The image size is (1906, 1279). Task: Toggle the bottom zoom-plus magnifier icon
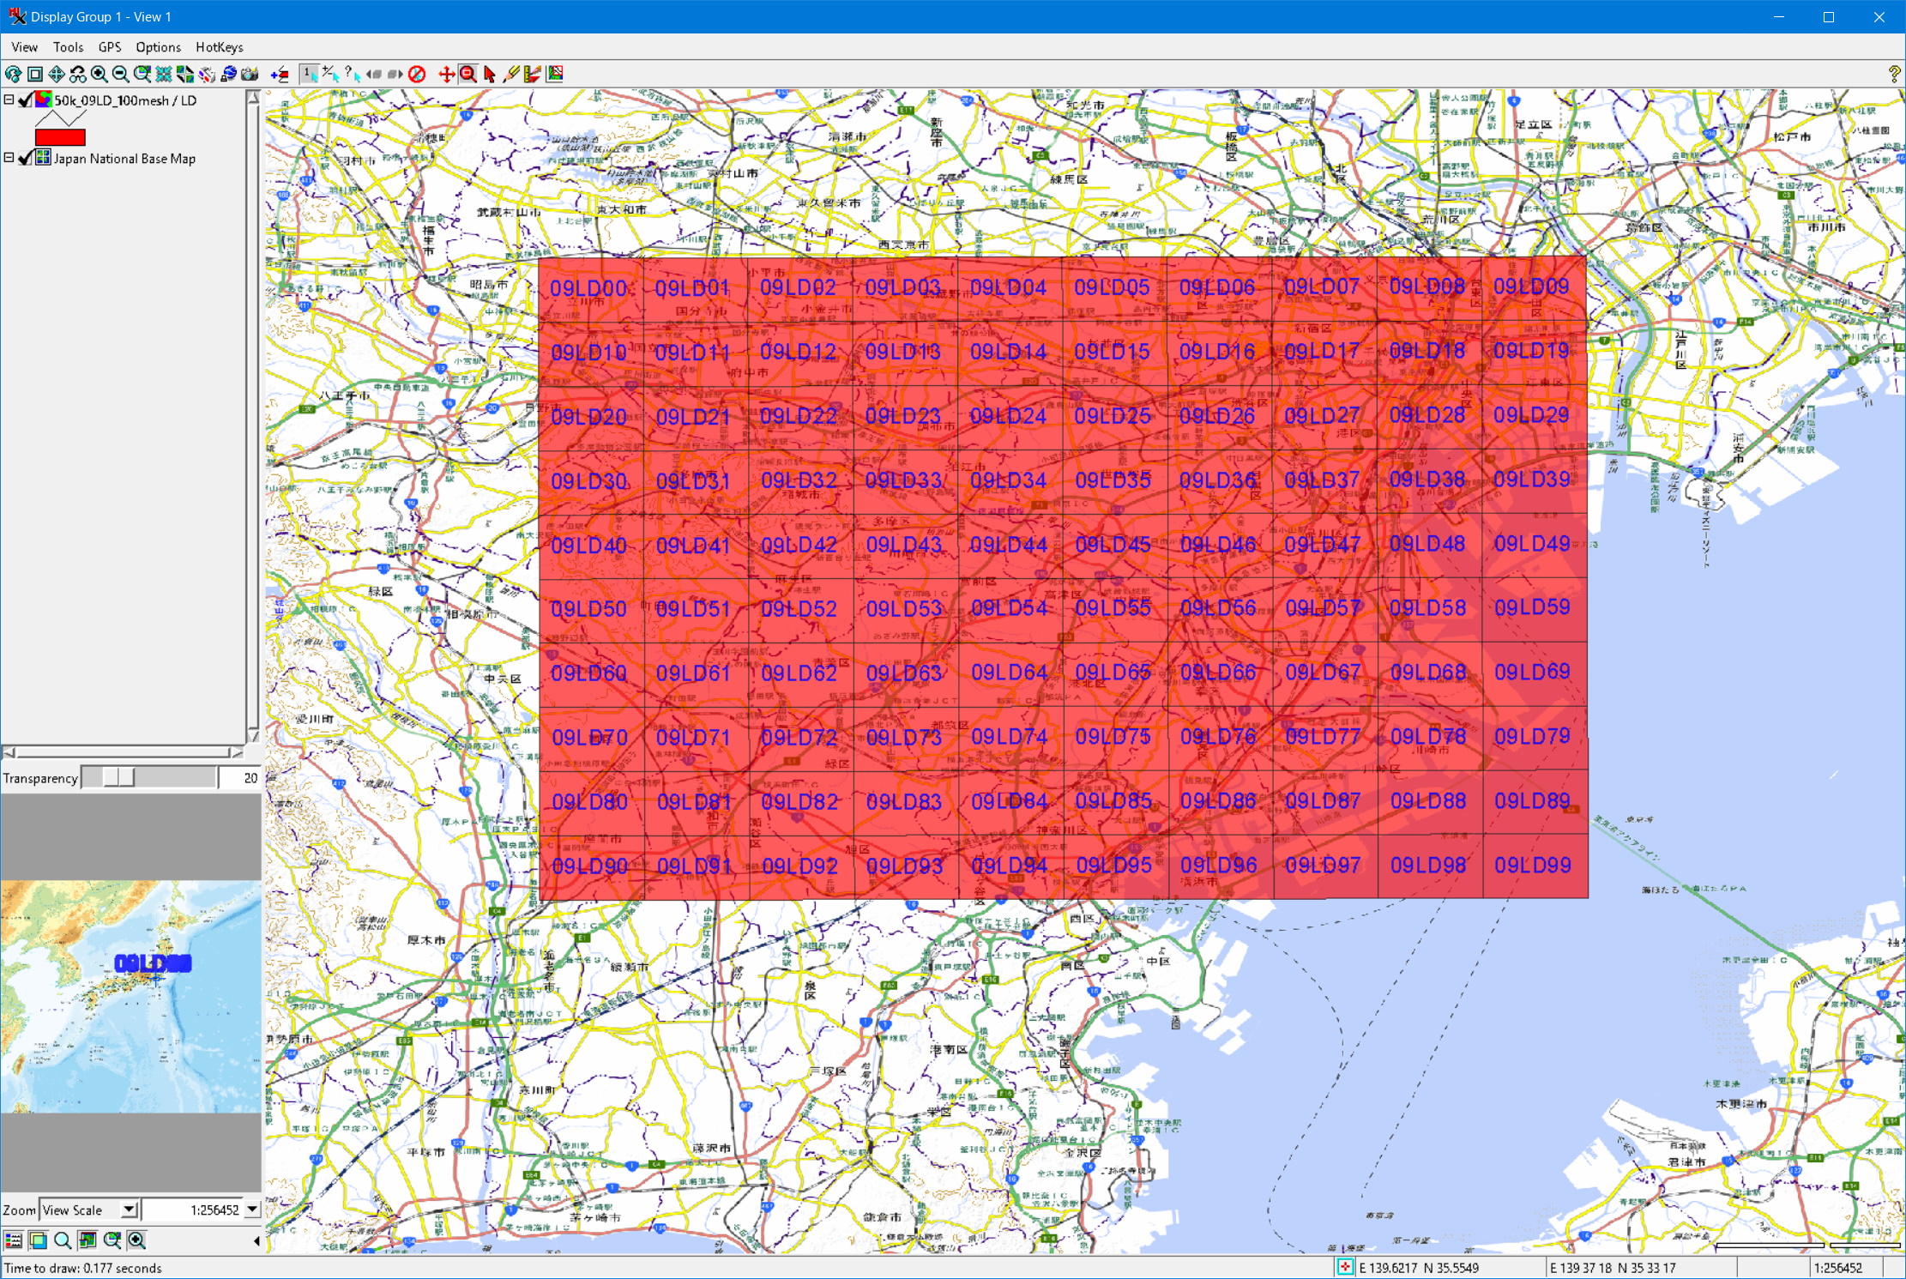137,1240
